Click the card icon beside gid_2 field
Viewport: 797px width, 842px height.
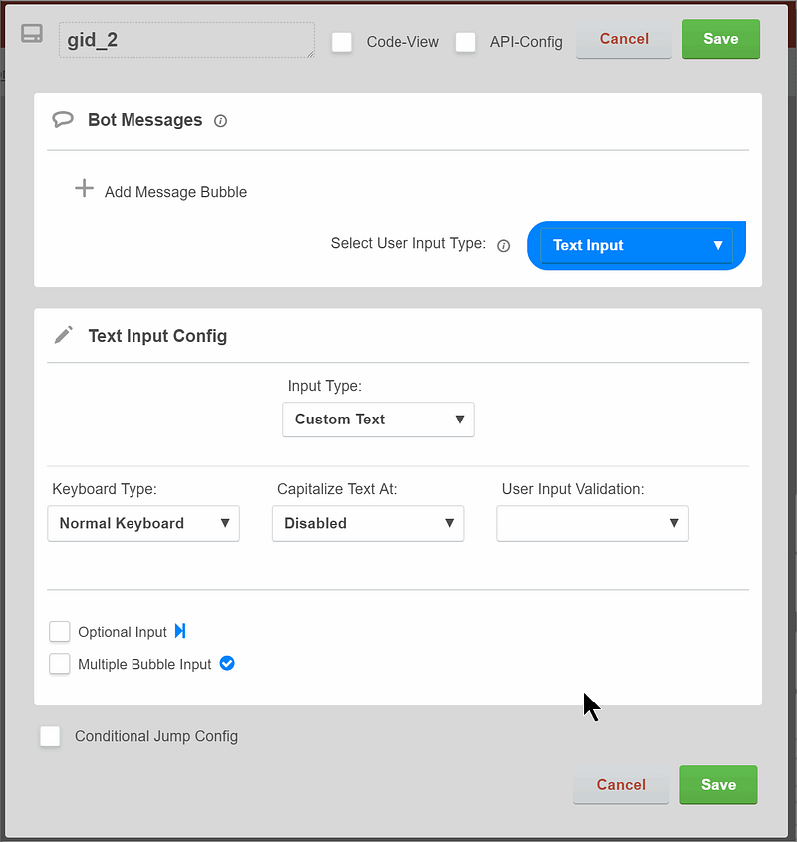tap(32, 33)
